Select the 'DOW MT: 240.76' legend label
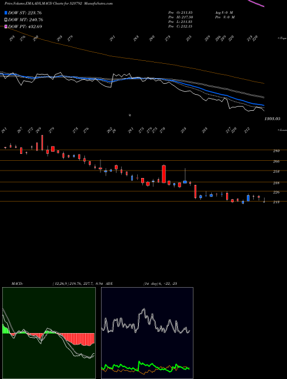 pos(26,20)
